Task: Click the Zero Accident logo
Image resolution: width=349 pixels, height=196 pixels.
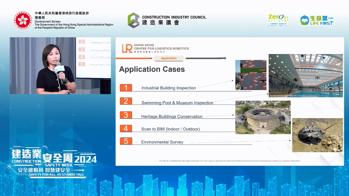Action: pos(278,20)
